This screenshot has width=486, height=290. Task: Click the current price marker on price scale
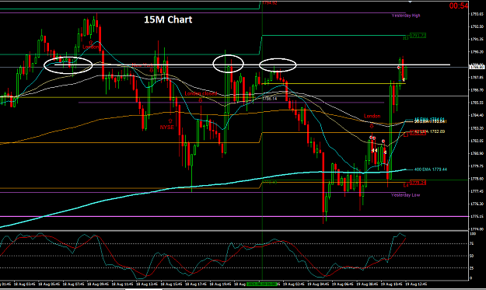(x=477, y=67)
